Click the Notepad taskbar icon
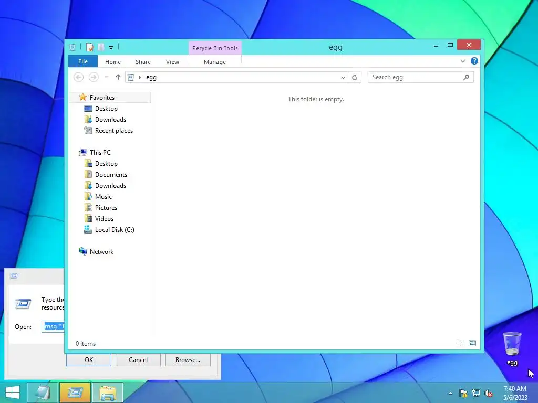The image size is (538, 403). point(43,393)
